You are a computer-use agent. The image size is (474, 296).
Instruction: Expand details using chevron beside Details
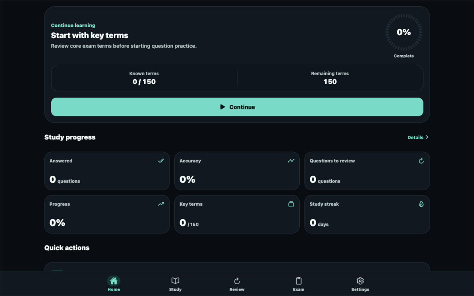point(427,137)
